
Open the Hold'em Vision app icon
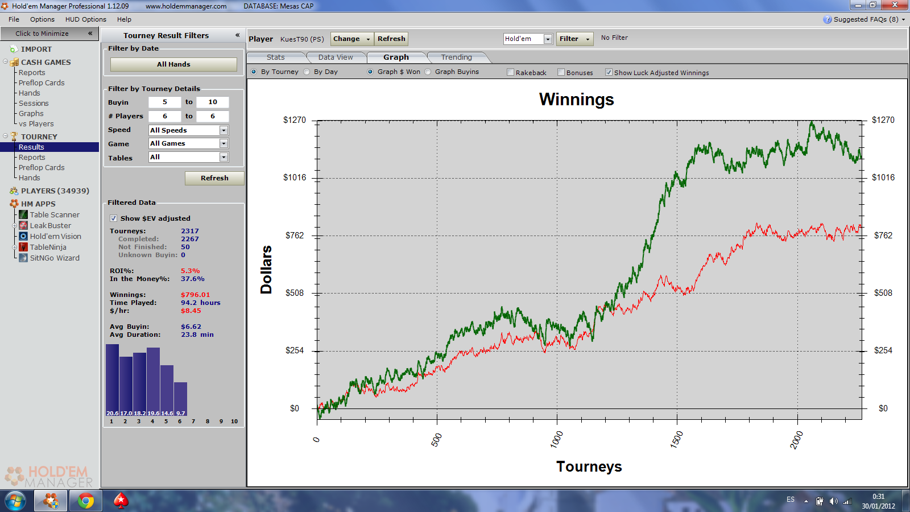pos(23,236)
